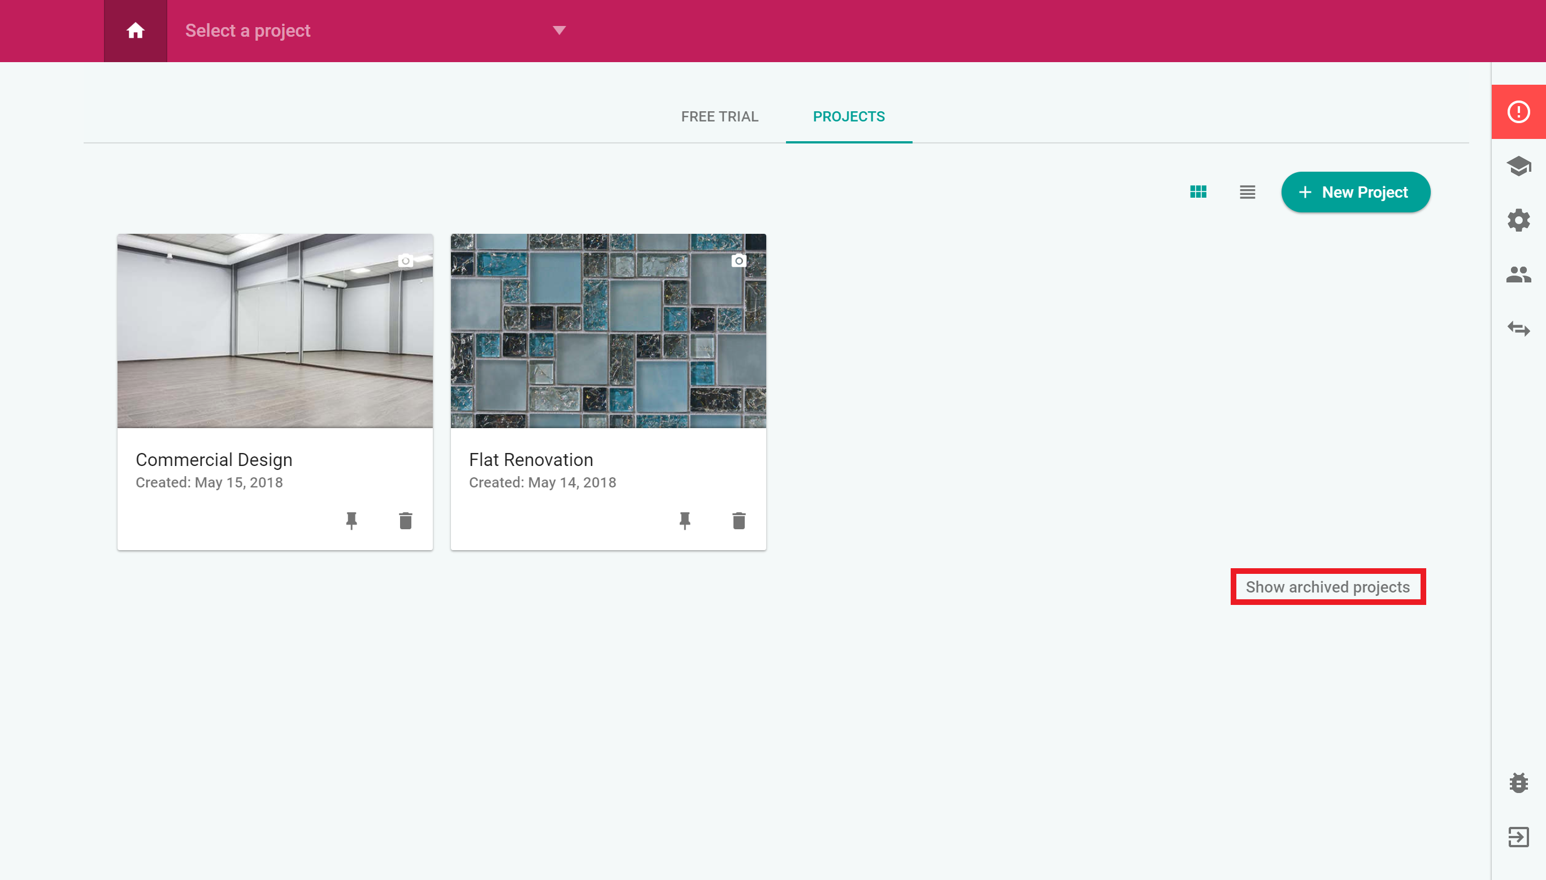Delete the Commercial Design project
The image size is (1546, 880).
405,520
